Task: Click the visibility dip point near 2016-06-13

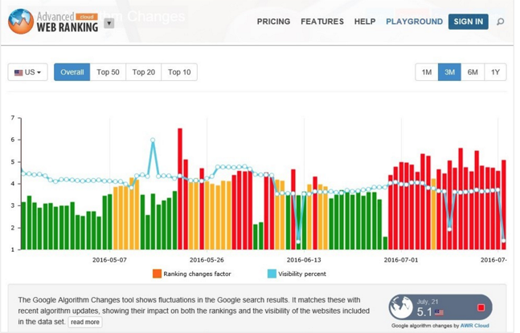Action: click(x=298, y=242)
